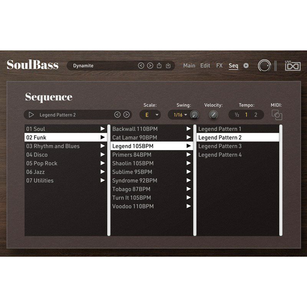
Task: Expand the 06 Jazz category arrow
Action: click(x=102, y=172)
